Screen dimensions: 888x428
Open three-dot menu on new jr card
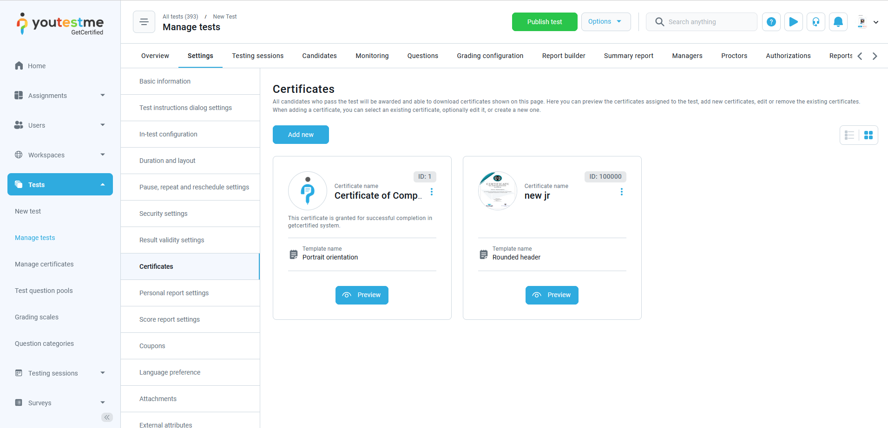click(622, 192)
